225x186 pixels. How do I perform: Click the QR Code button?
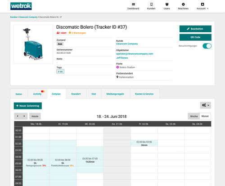pyautogui.click(x=195, y=37)
